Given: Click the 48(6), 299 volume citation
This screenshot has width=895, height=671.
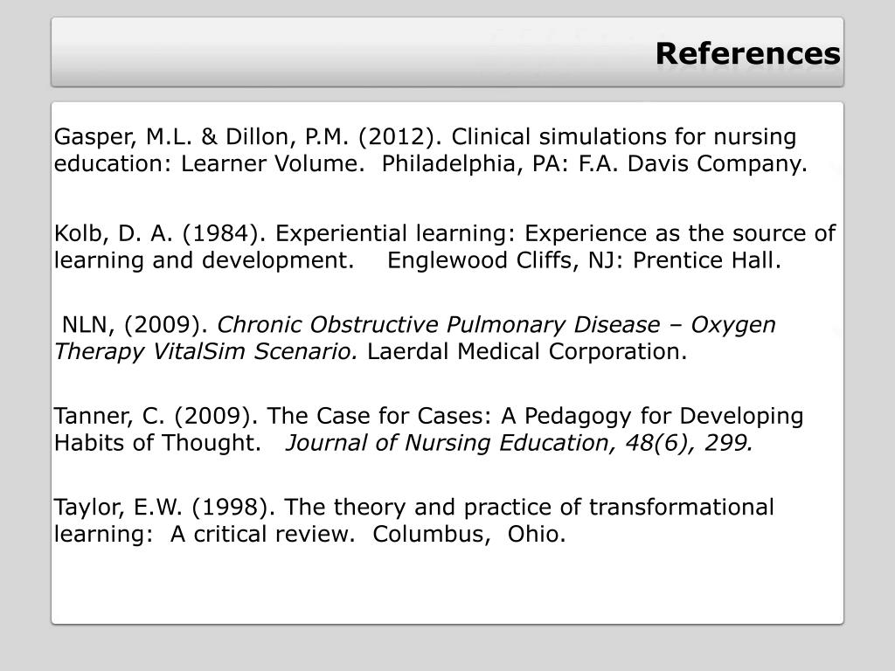Looking at the screenshot, I should pyautogui.click(x=689, y=443).
